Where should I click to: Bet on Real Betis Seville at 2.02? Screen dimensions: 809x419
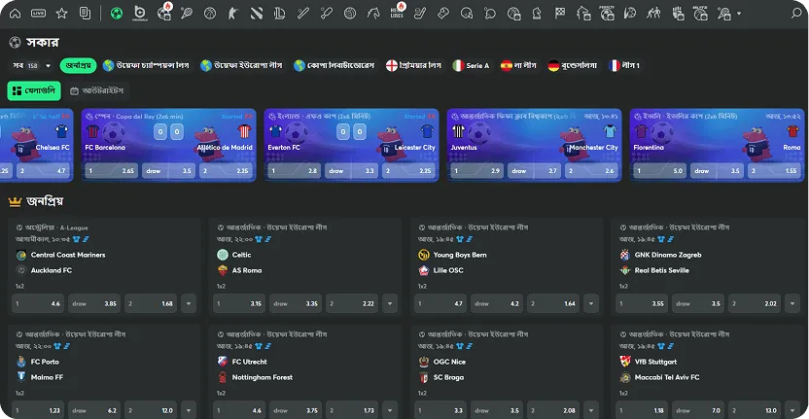pyautogui.click(x=755, y=304)
